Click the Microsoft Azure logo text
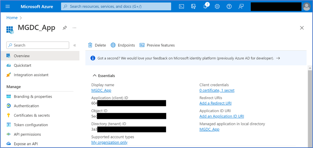The image size is (313, 148). 37,6
